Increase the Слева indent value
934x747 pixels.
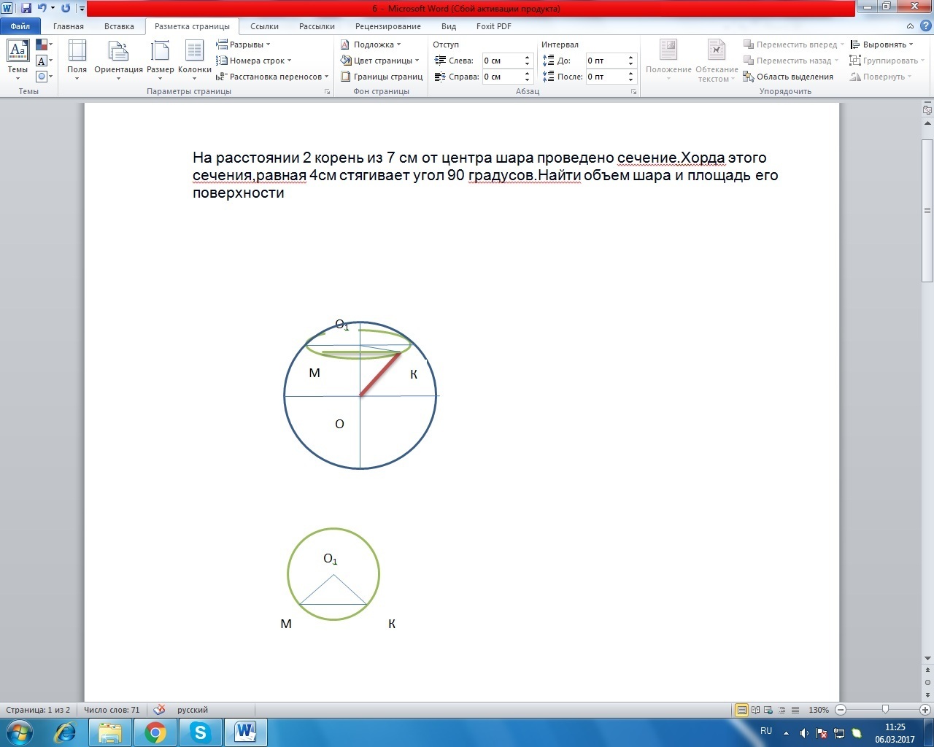(528, 57)
